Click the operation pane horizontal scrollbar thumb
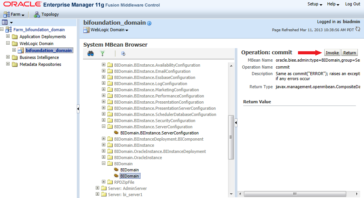Screen dimensions: 364x198 [295, 194]
